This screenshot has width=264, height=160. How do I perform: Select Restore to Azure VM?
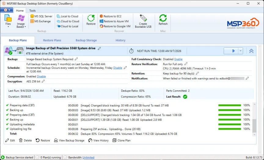click(x=114, y=21)
